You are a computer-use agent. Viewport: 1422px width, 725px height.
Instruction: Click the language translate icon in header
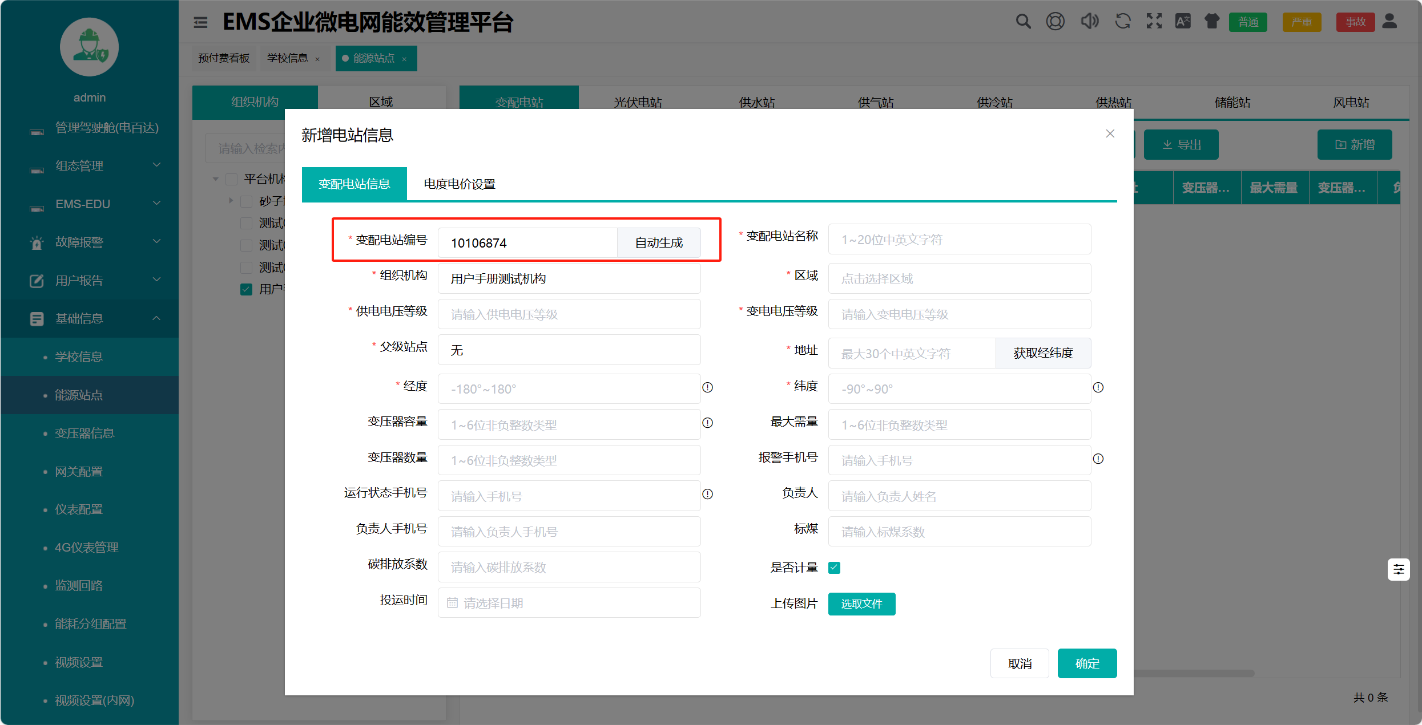point(1182,22)
